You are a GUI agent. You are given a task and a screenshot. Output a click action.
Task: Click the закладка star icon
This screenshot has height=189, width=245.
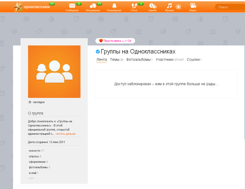coord(30,102)
